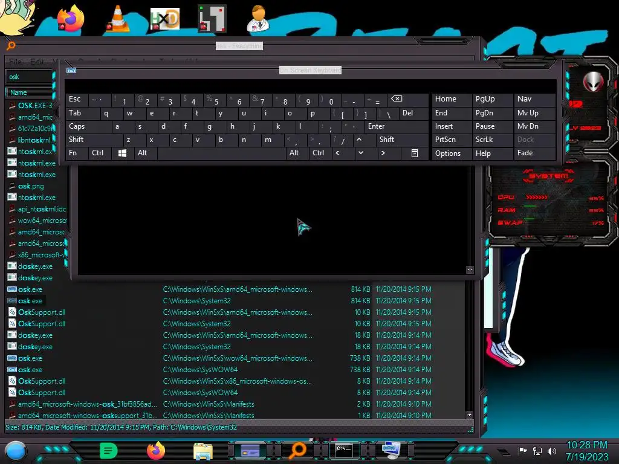Tap the Esc key
This screenshot has height=464, width=619.
(77, 99)
